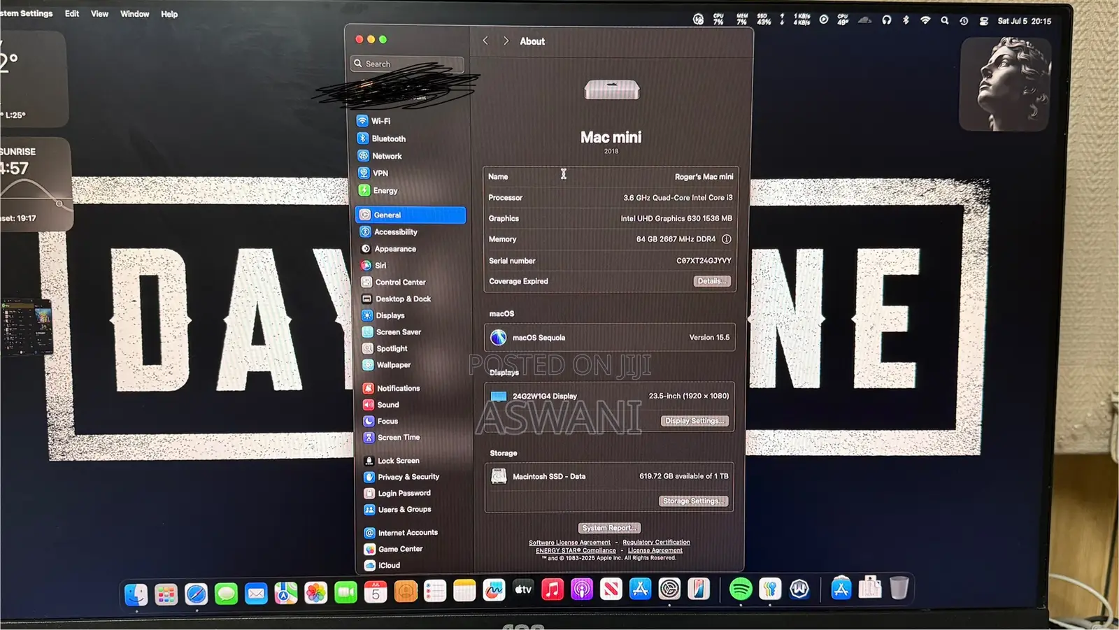Launch Safari from the Dock
Screen dimensions: 1119x630
(197, 594)
